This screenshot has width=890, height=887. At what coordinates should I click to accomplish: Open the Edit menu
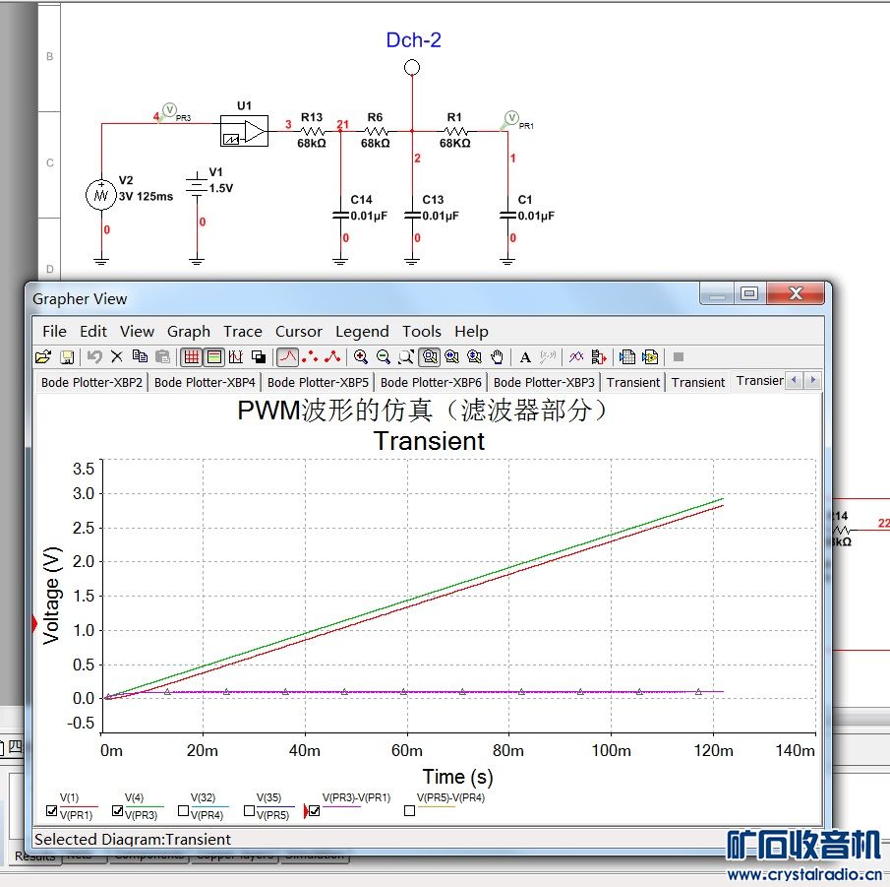[x=93, y=332]
